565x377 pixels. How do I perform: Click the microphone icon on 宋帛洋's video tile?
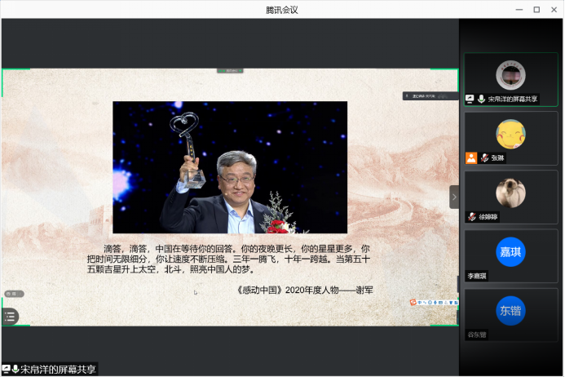coord(482,99)
